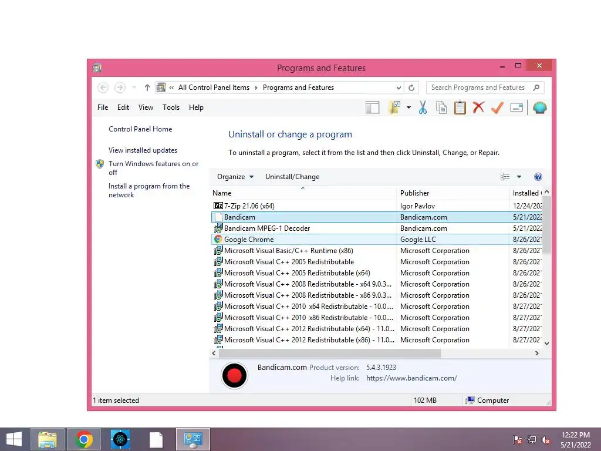The width and height of the screenshot is (601, 451).
Task: Click the red X Delete toolbar icon
Action: [478, 107]
